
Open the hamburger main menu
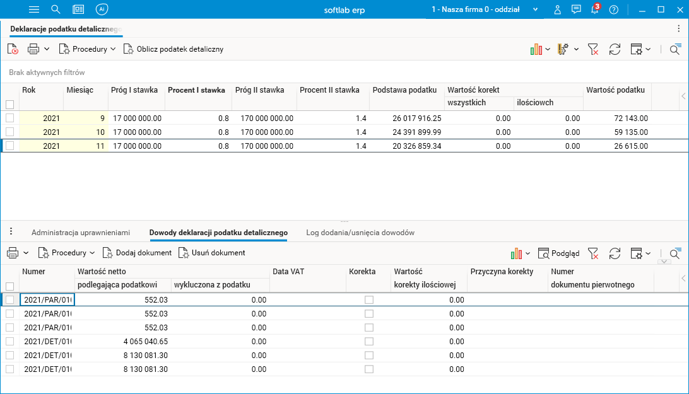tap(35, 9)
